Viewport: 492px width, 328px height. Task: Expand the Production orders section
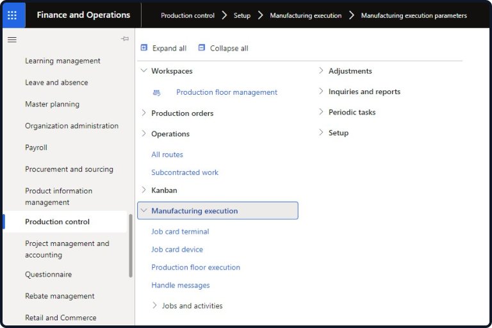tap(143, 113)
